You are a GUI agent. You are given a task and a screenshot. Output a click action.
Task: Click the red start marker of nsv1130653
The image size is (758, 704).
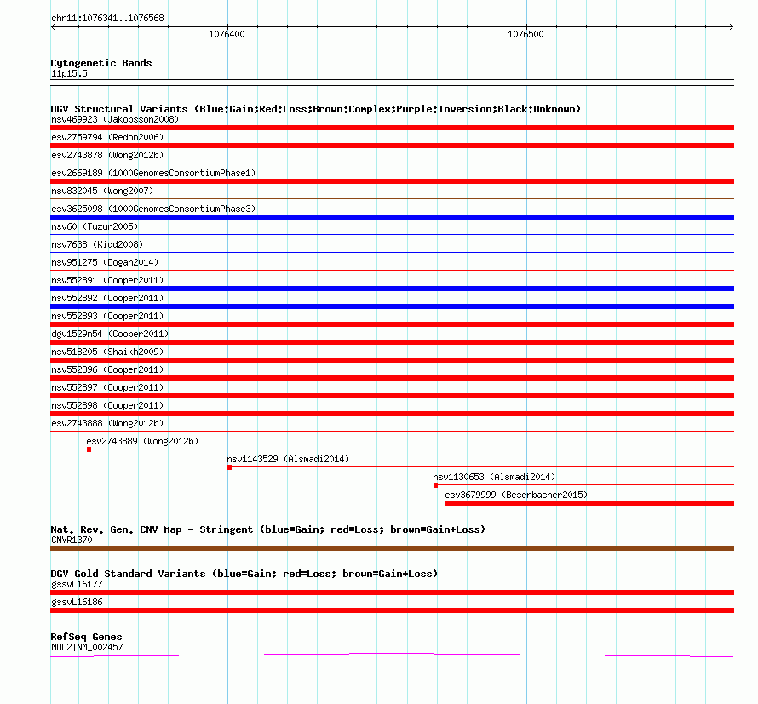point(435,485)
